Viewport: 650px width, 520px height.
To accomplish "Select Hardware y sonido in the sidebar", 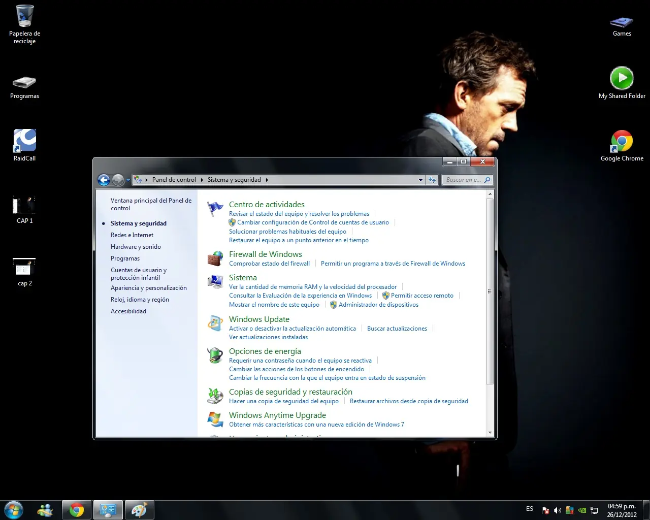I will click(x=136, y=247).
